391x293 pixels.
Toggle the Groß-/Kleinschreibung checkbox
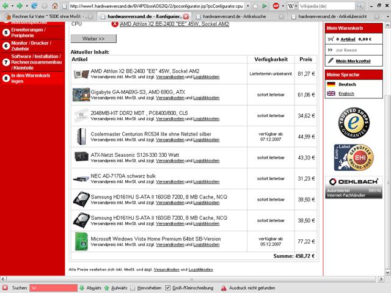coord(168,288)
